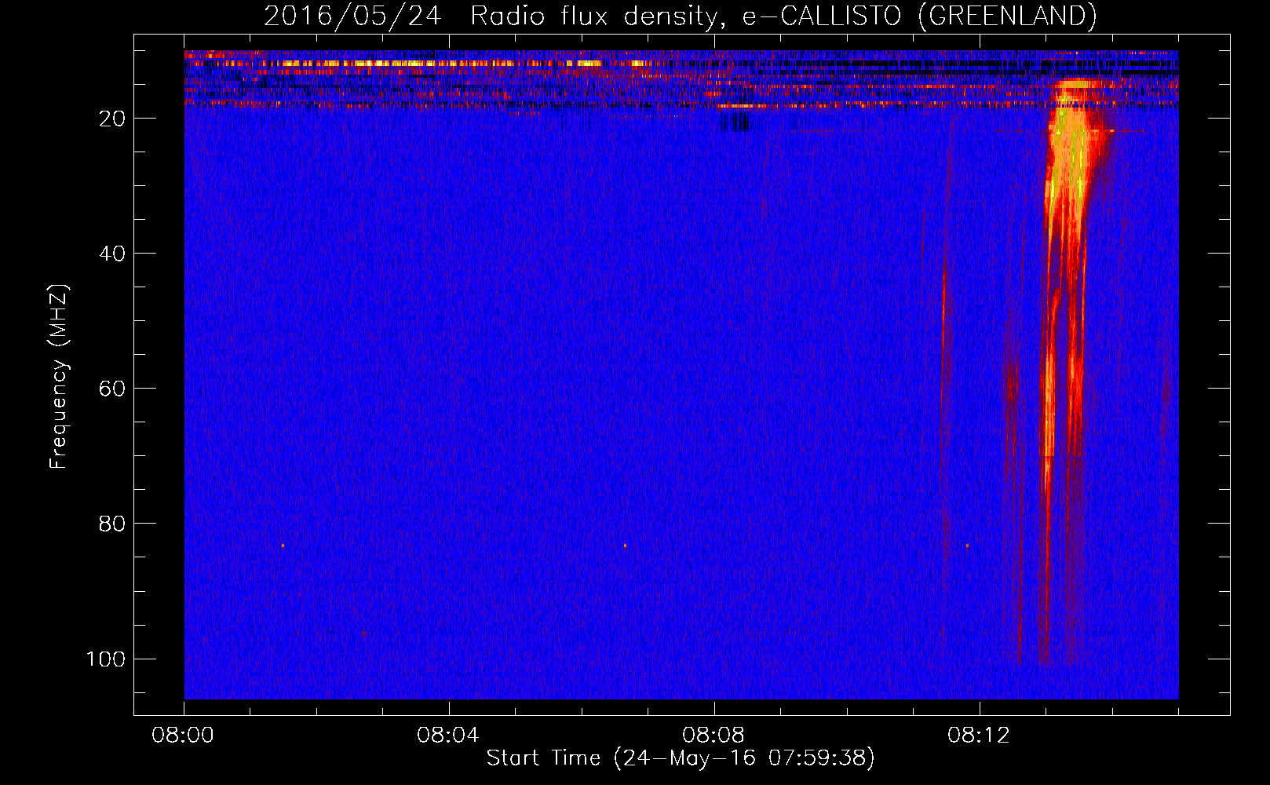1270x785 pixels.
Task: Click the "60" frequency tick label
Action: pos(112,389)
